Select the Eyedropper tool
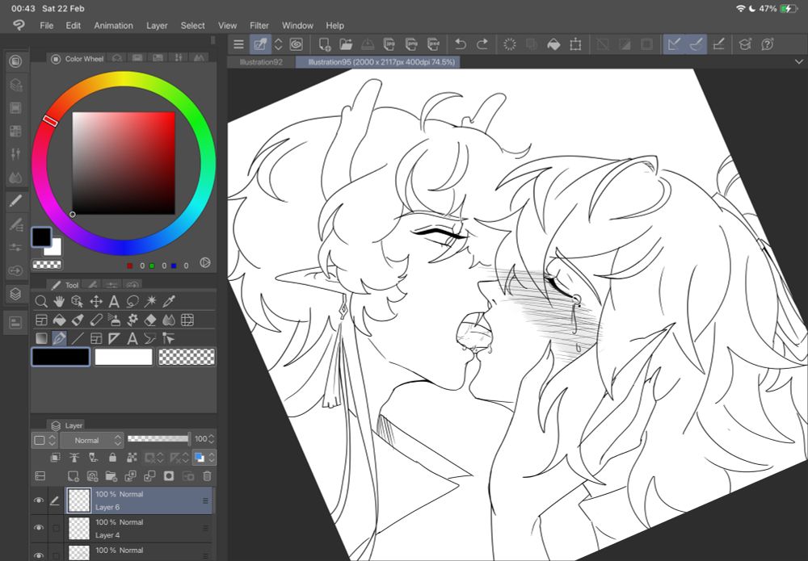This screenshot has height=561, width=808. (x=169, y=301)
